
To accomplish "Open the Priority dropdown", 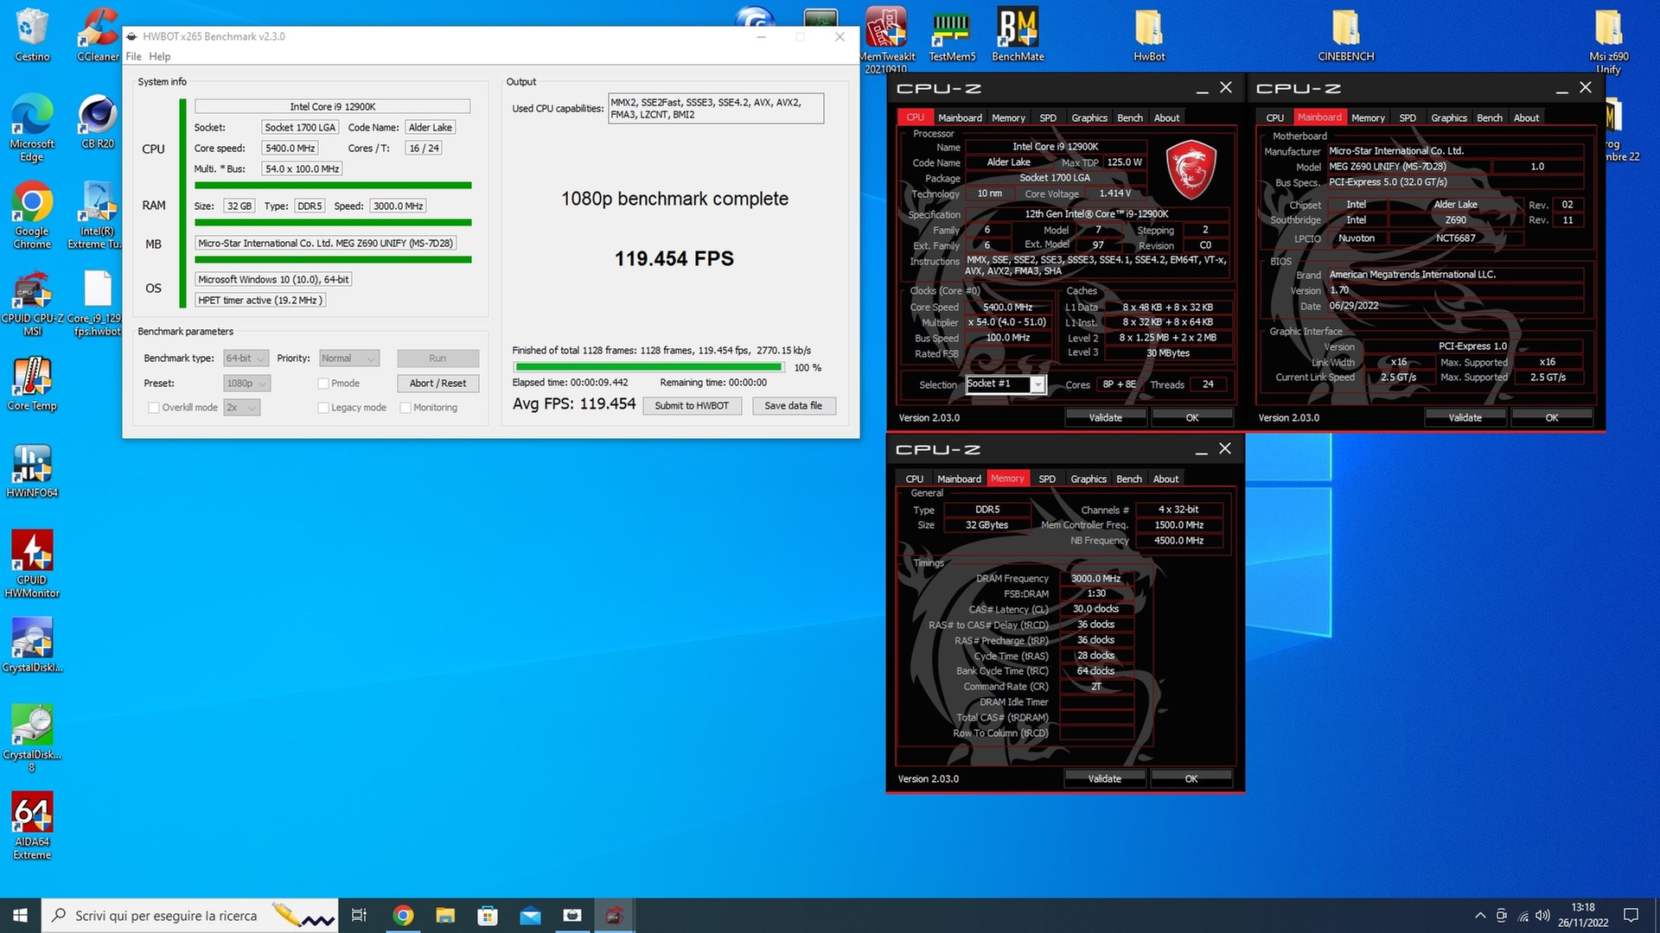I will (x=349, y=359).
